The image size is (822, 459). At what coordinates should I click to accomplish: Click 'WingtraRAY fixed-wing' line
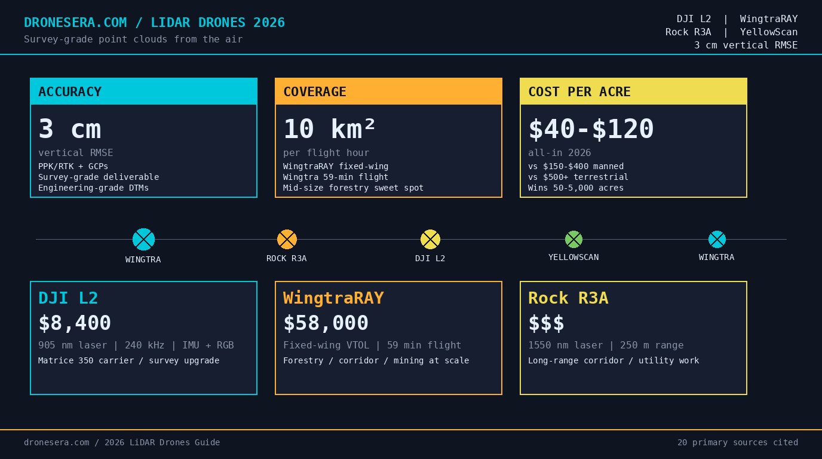coord(336,166)
